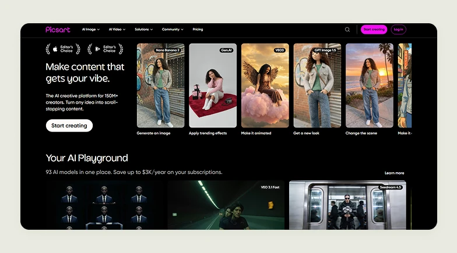Open the suited men grid video
The height and width of the screenshot is (253, 457).
[104, 205]
